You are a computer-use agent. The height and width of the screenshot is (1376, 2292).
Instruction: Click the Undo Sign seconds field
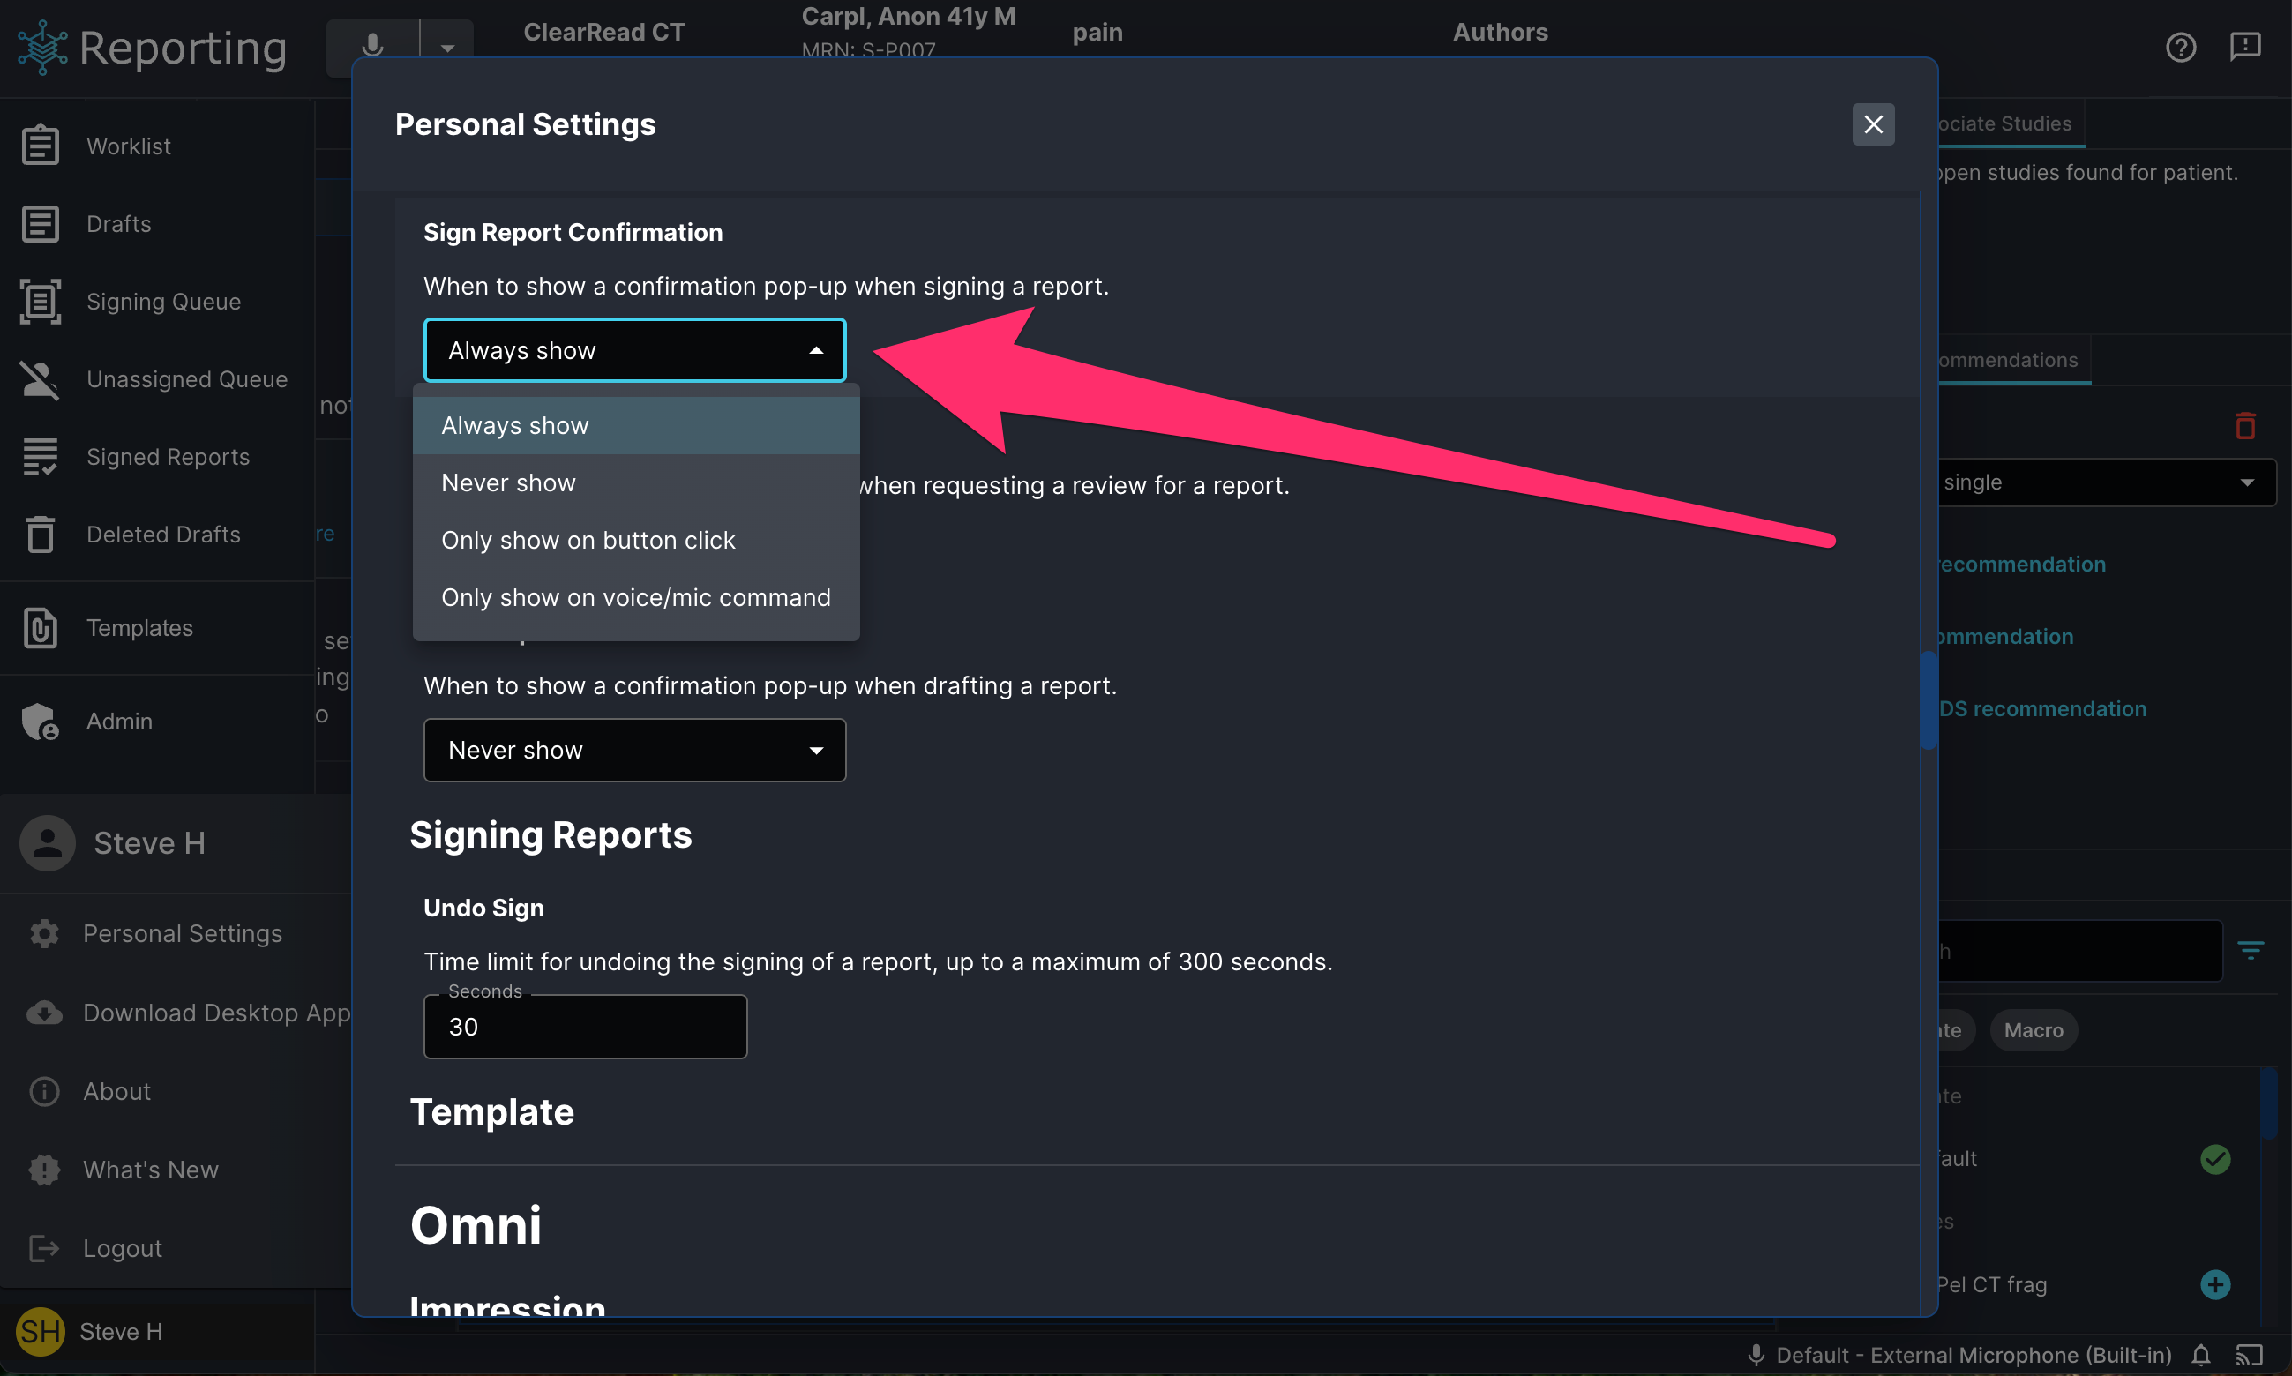(585, 1027)
